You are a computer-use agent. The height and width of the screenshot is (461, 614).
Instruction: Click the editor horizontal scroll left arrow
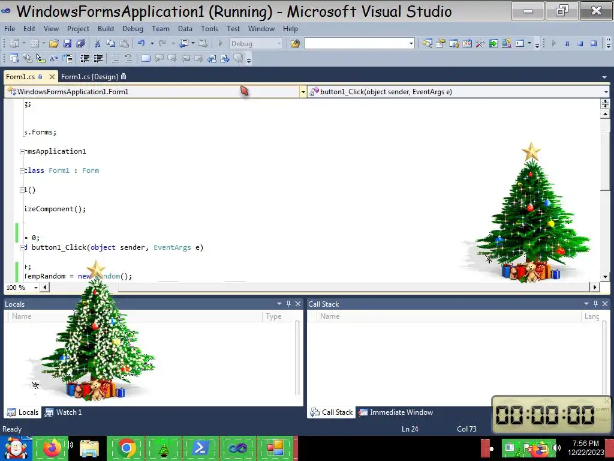45,288
